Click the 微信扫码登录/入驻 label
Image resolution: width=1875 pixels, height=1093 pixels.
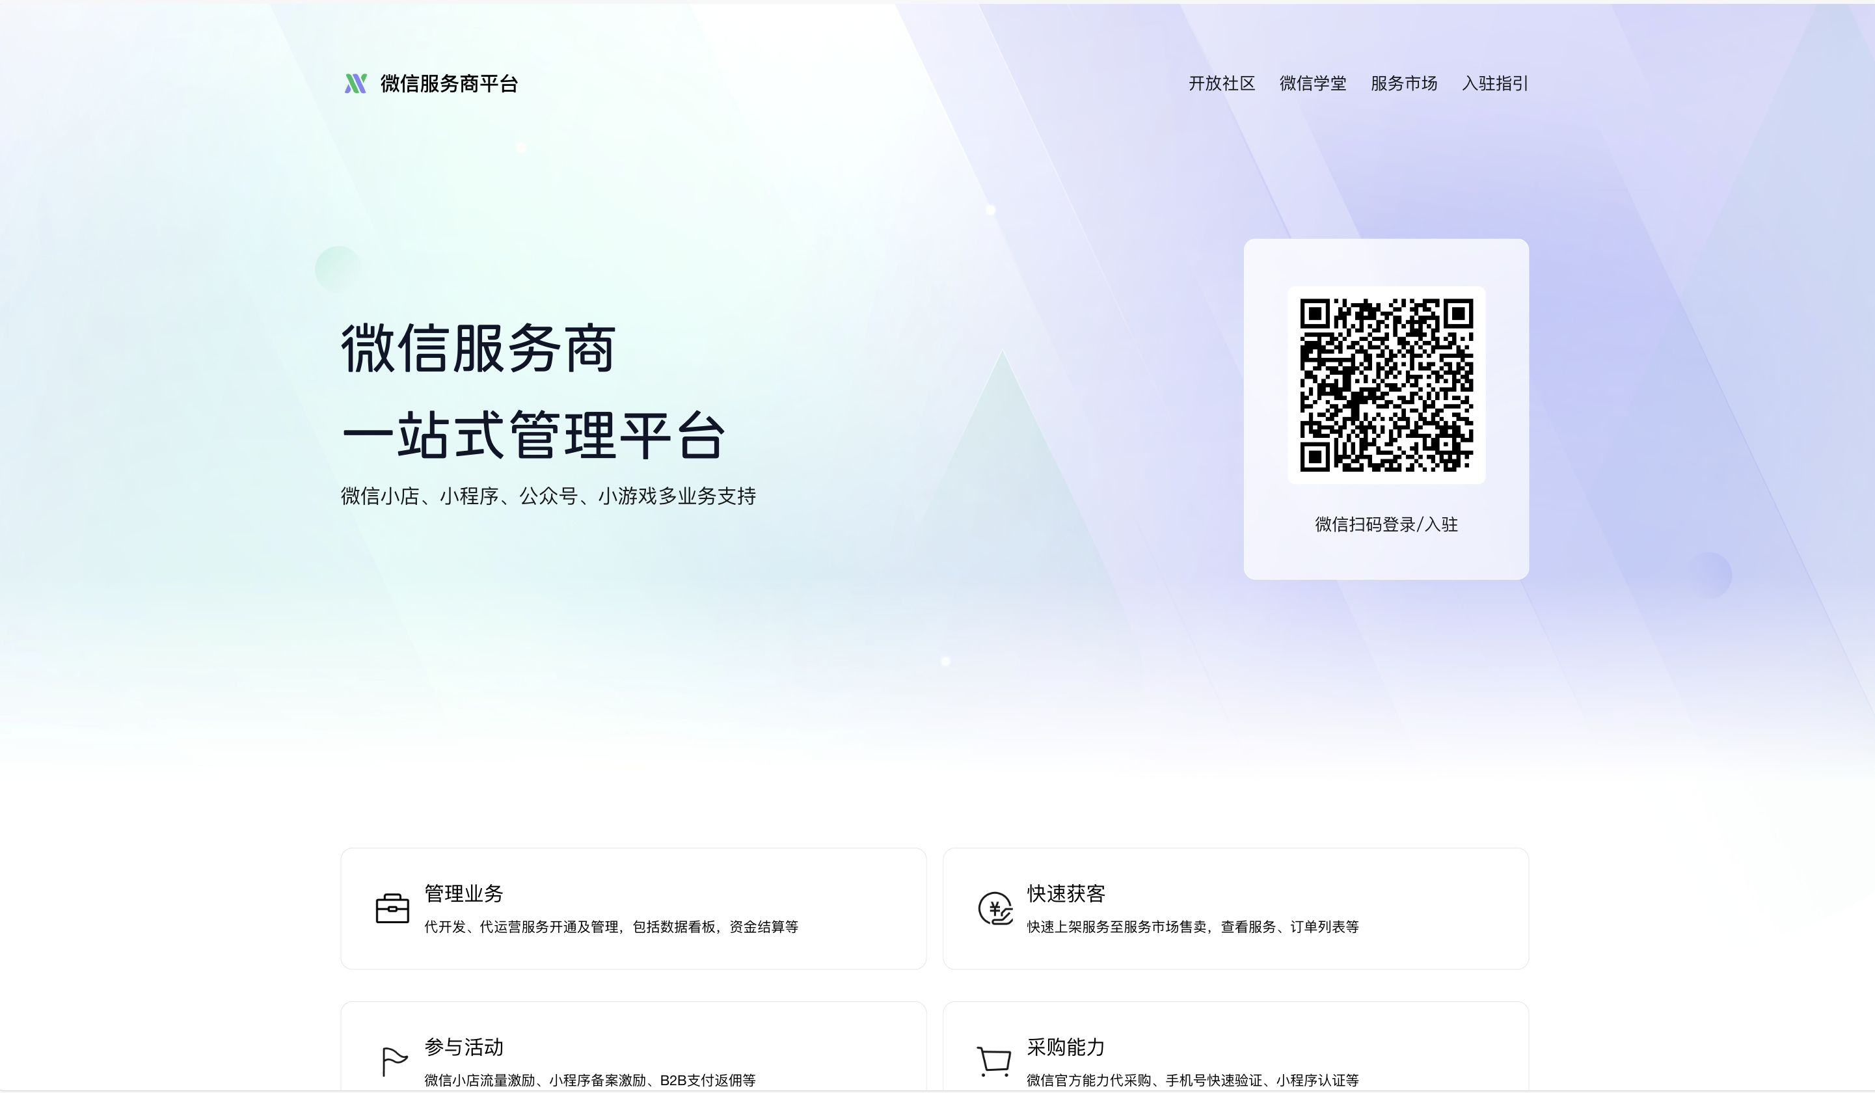(1386, 524)
